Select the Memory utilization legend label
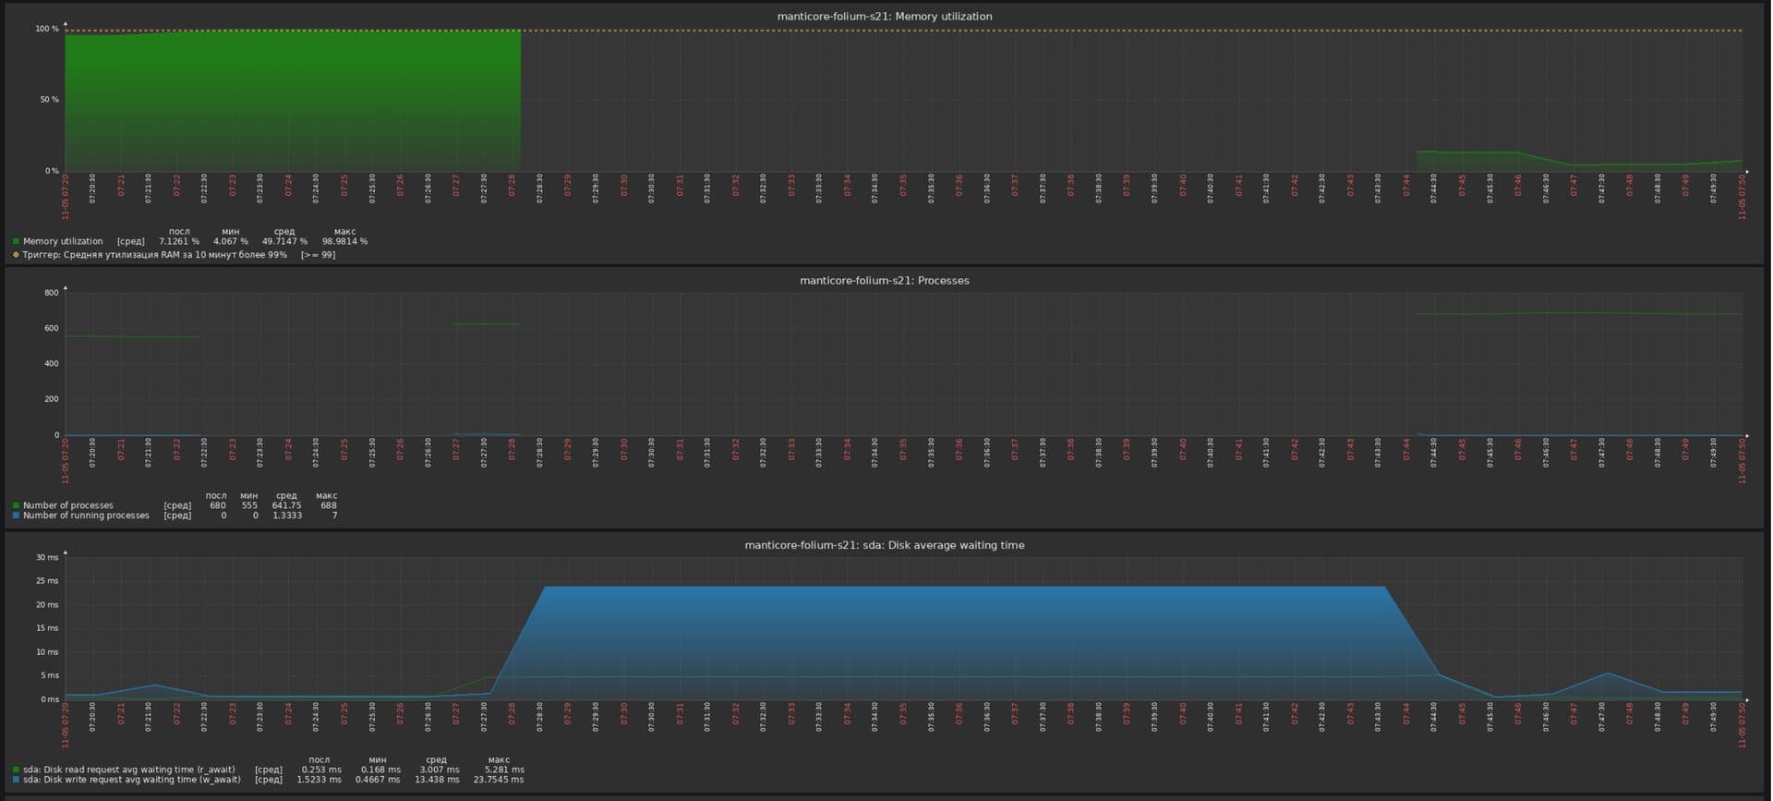This screenshot has height=801, width=1773. (63, 242)
